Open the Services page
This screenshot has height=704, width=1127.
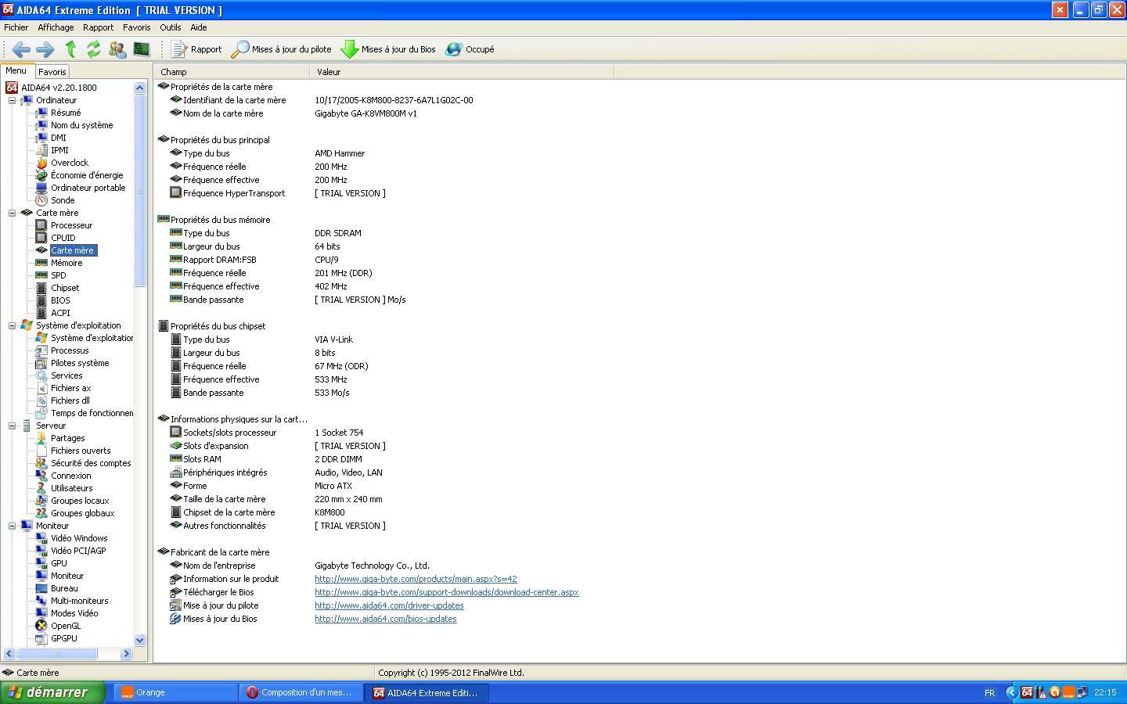(67, 375)
